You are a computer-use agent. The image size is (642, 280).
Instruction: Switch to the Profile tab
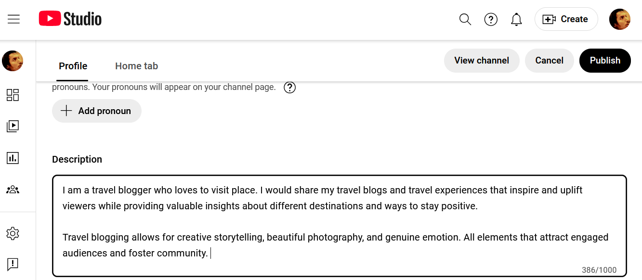tap(73, 66)
